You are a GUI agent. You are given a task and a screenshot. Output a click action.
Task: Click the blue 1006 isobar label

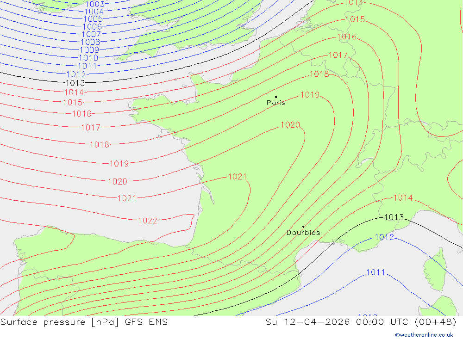(93, 27)
